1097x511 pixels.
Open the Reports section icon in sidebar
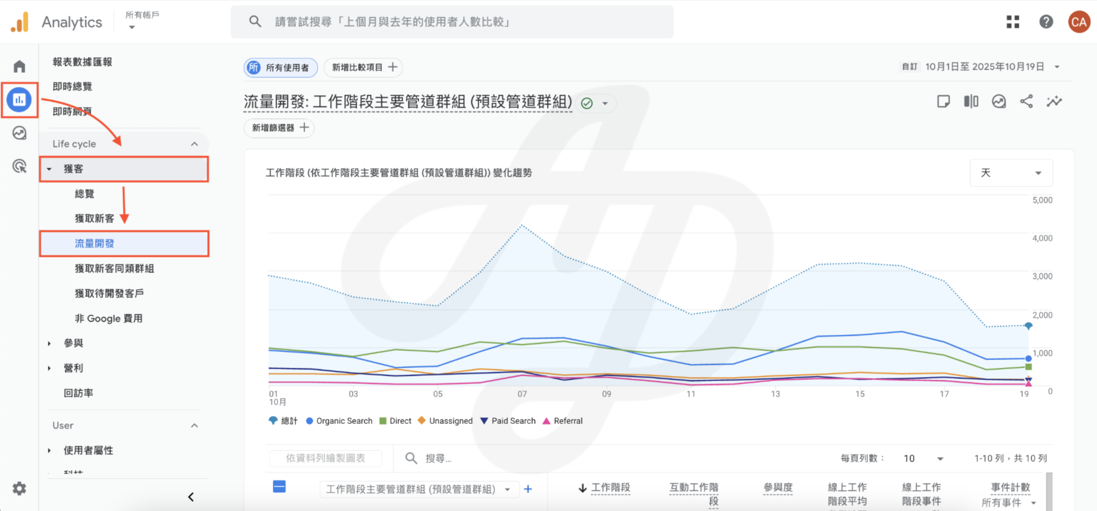coord(19,100)
